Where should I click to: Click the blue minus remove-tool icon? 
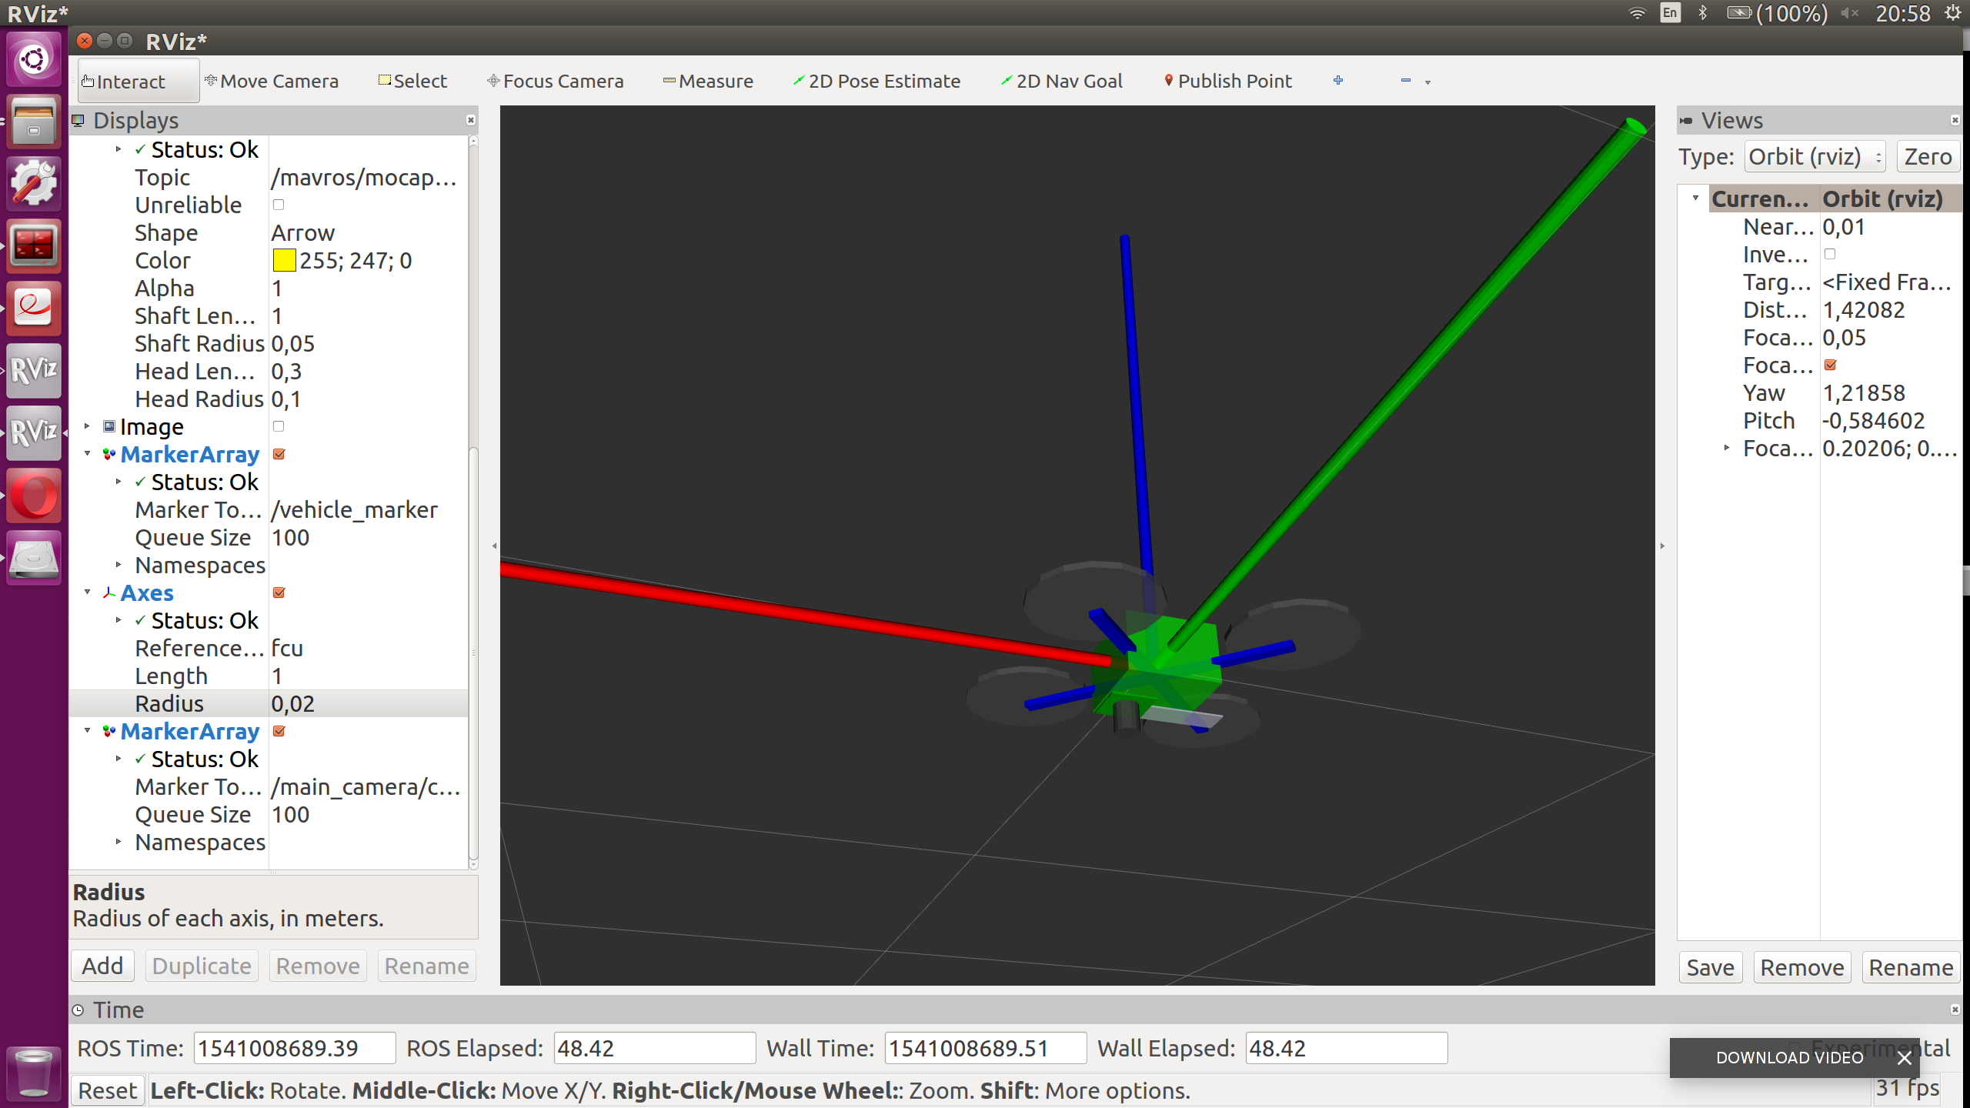tap(1405, 80)
